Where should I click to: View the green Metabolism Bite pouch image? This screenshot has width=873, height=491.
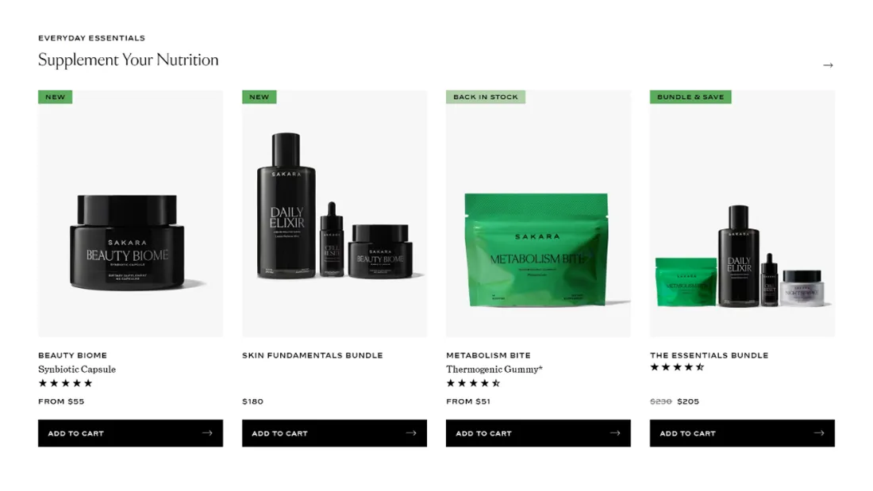538,213
